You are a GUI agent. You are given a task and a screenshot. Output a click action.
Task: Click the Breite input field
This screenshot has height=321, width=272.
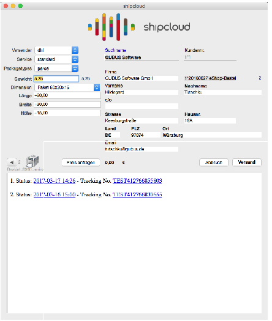pyautogui.click(x=67, y=105)
